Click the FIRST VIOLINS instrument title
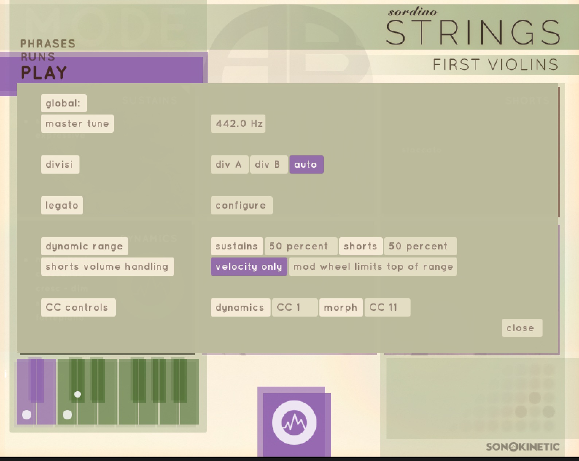The width and height of the screenshot is (579, 461). (x=496, y=65)
